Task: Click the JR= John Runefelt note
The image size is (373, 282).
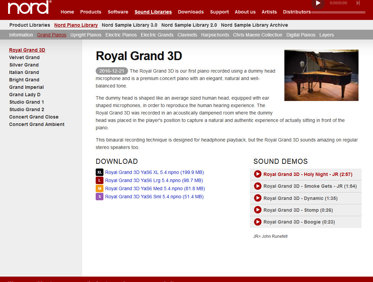Action: (x=271, y=236)
